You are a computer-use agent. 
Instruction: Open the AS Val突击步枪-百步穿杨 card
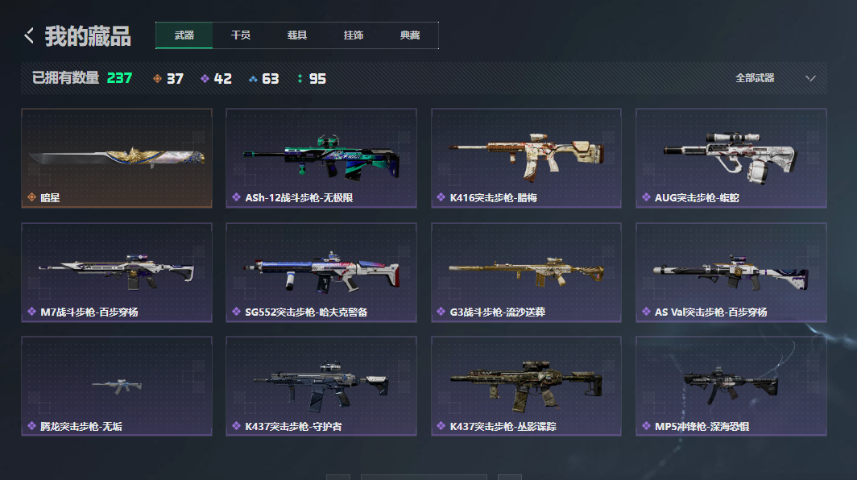[731, 272]
